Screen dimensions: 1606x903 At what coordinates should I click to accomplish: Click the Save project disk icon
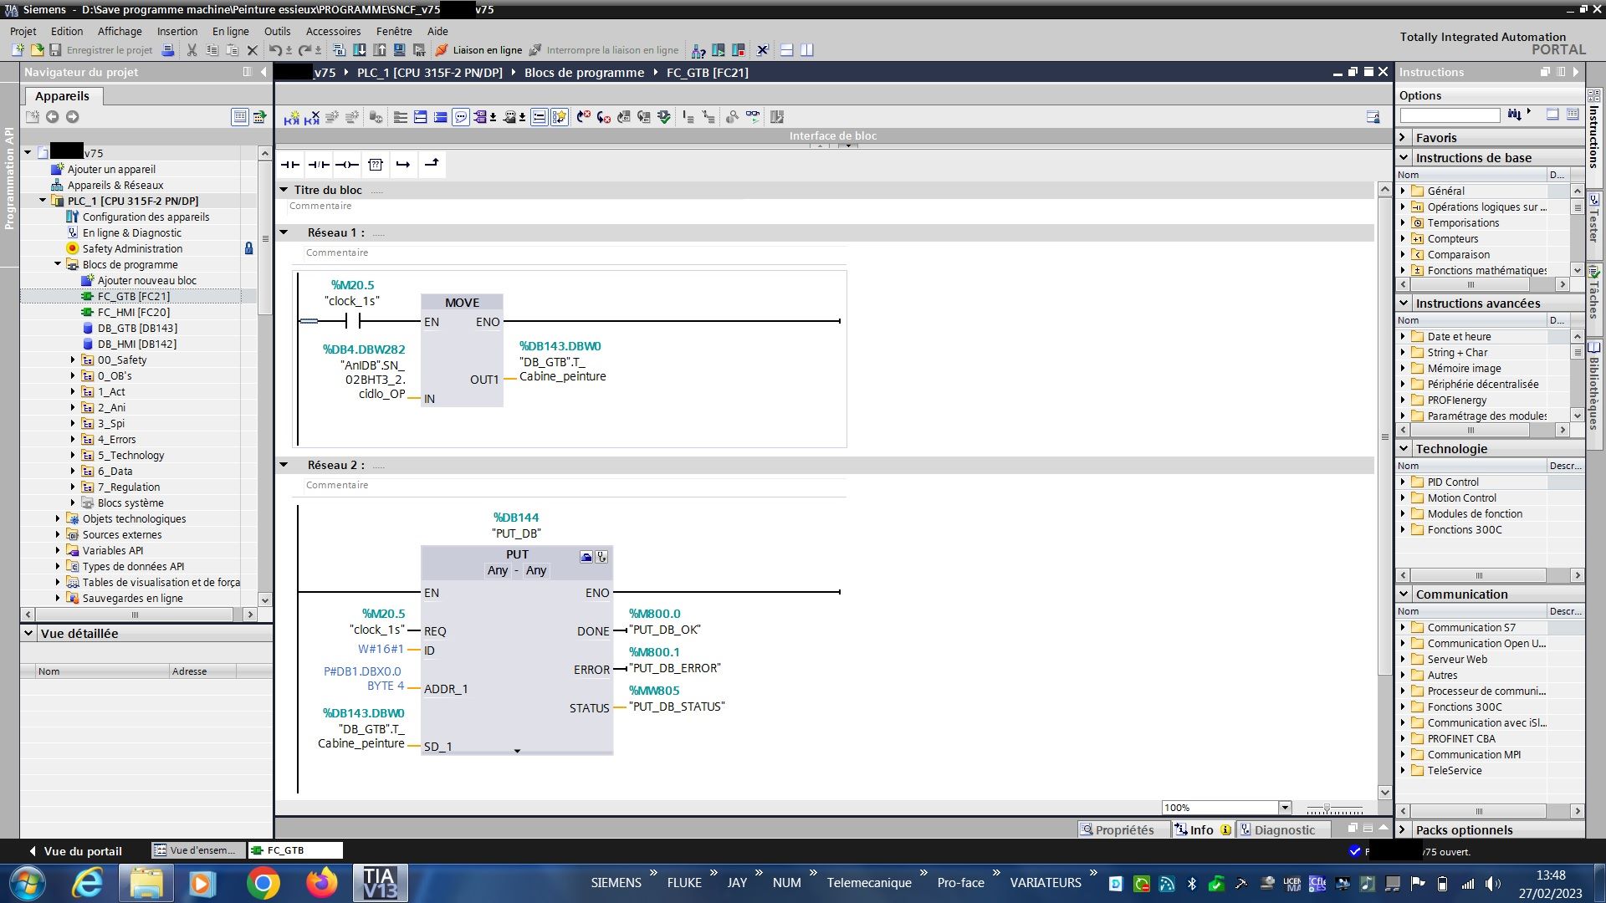tap(55, 50)
